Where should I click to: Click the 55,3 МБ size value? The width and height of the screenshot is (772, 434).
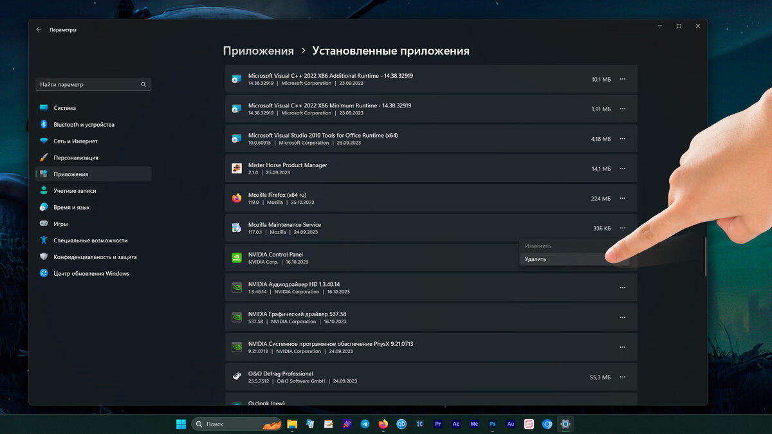click(600, 377)
